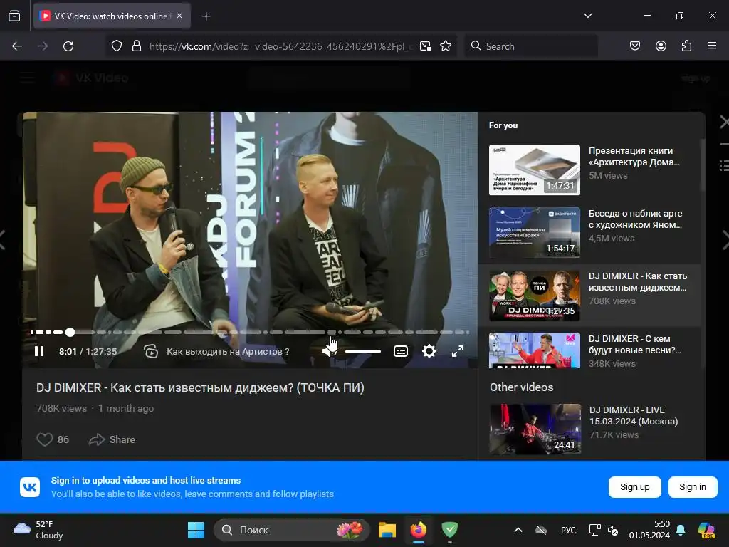Image resolution: width=729 pixels, height=547 pixels.
Task: Select the VK Video browser tab
Action: [x=112, y=16]
